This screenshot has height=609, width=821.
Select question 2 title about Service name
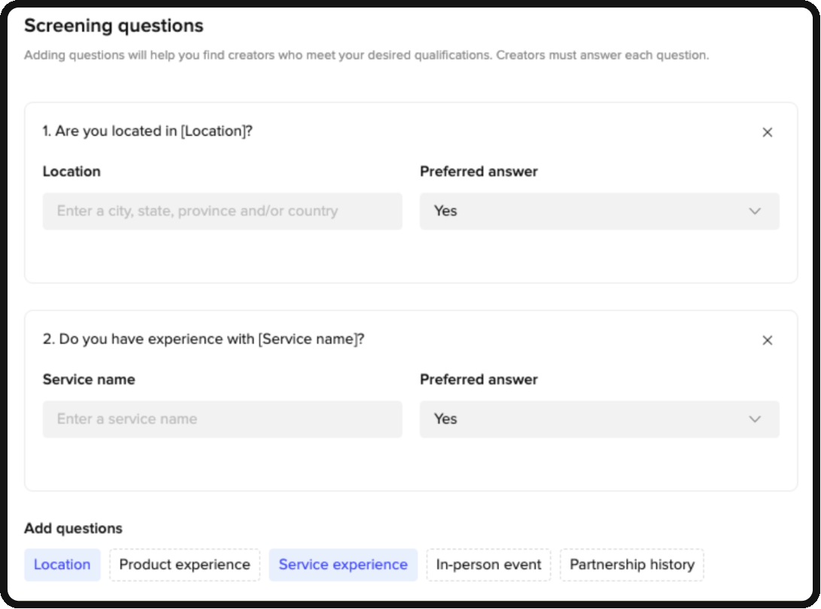[203, 339]
